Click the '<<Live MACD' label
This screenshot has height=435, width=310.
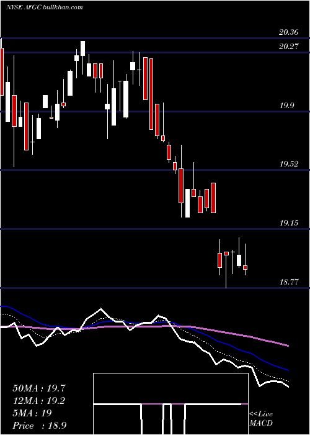pyautogui.click(x=261, y=418)
